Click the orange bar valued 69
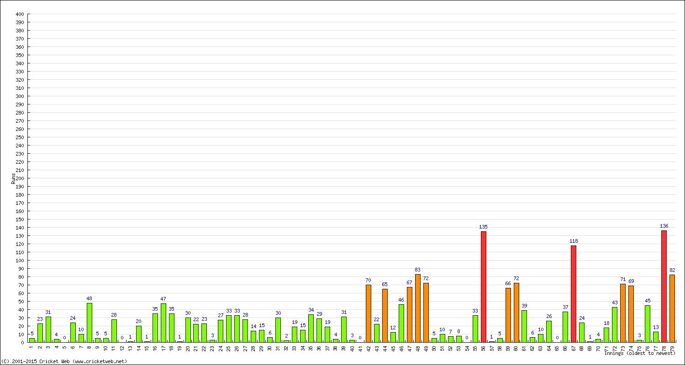Image resolution: width=685 pixels, height=365 pixels. tap(631, 314)
